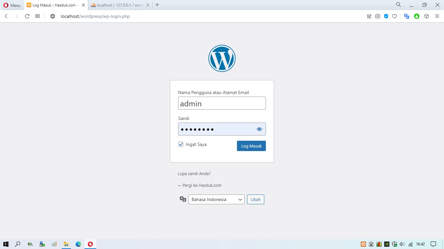Open the Speed Dial start page grid icon
The width and height of the screenshot is (444, 249).
38,16
